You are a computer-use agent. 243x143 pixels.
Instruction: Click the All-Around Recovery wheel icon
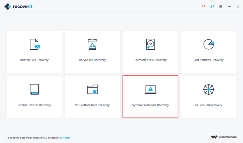point(209,89)
